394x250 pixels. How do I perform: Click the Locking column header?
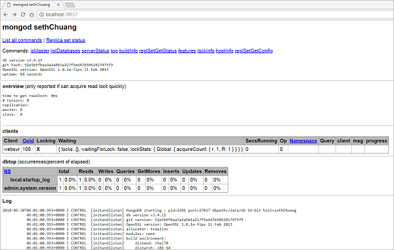[x=46, y=141]
